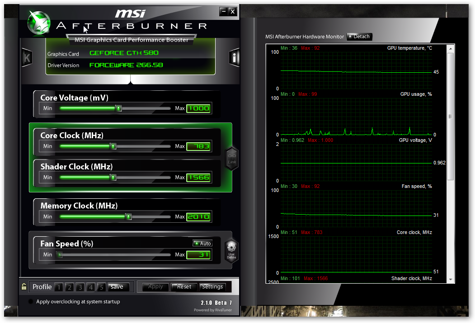Click the profile lock padlock icon
The image size is (475, 323).
pyautogui.click(x=24, y=286)
